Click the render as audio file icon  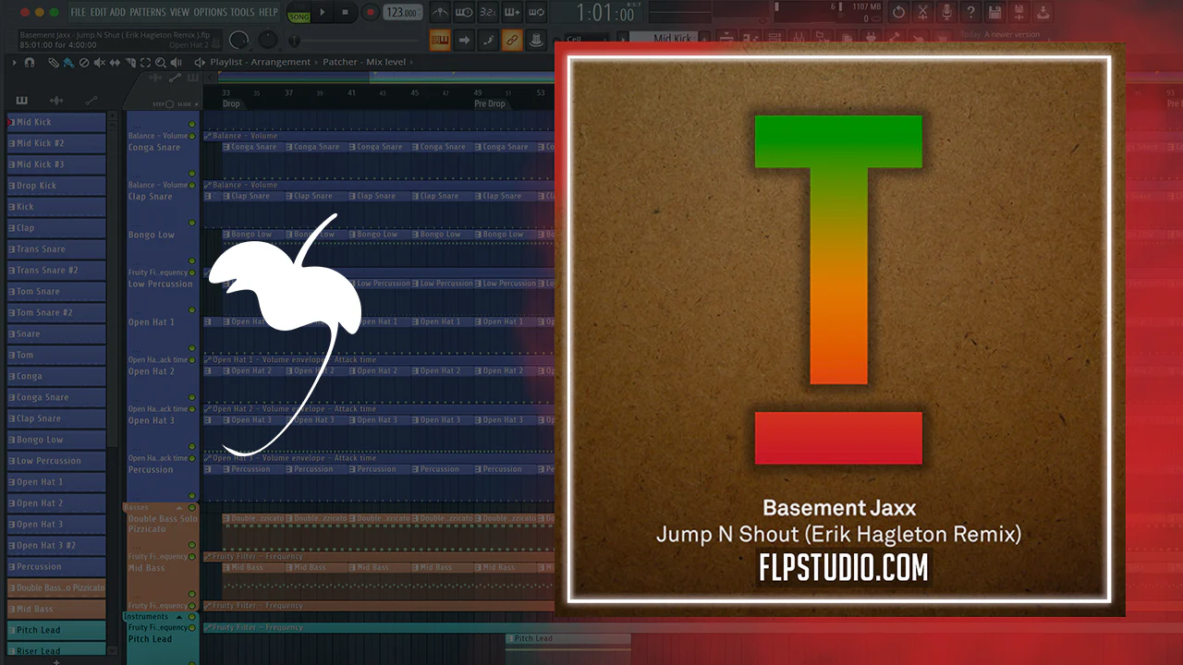pyautogui.click(x=1018, y=13)
